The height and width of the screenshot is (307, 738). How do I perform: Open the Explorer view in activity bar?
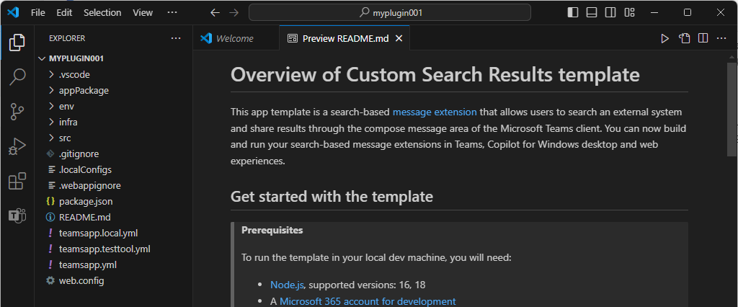coord(17,43)
